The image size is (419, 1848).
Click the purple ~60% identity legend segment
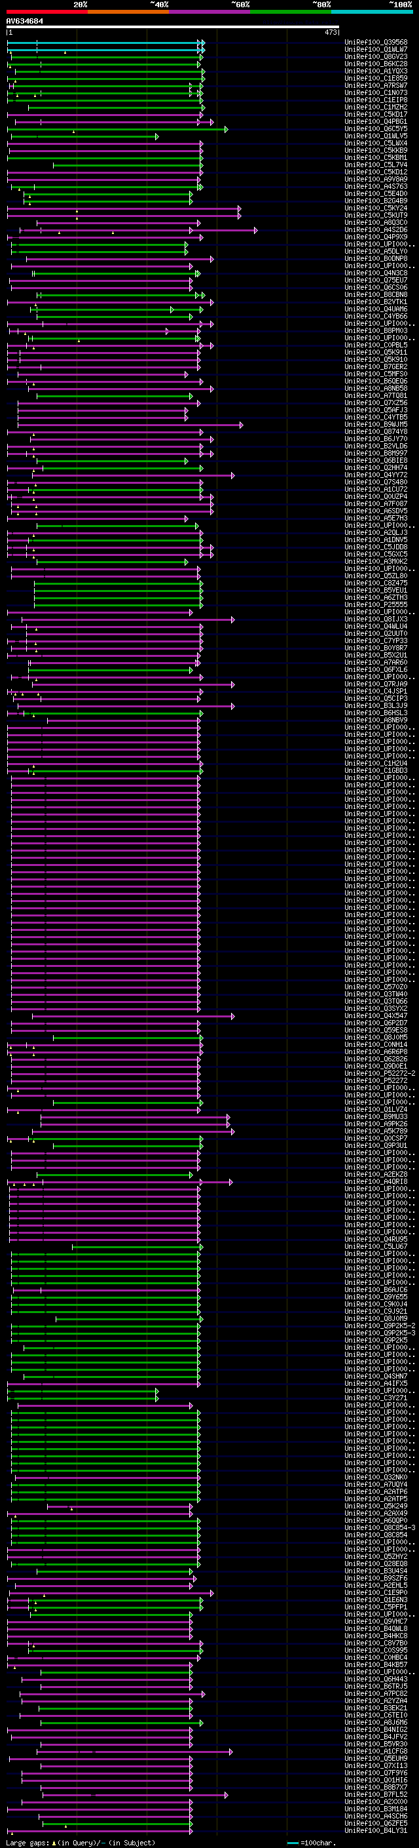pyautogui.click(x=210, y=12)
